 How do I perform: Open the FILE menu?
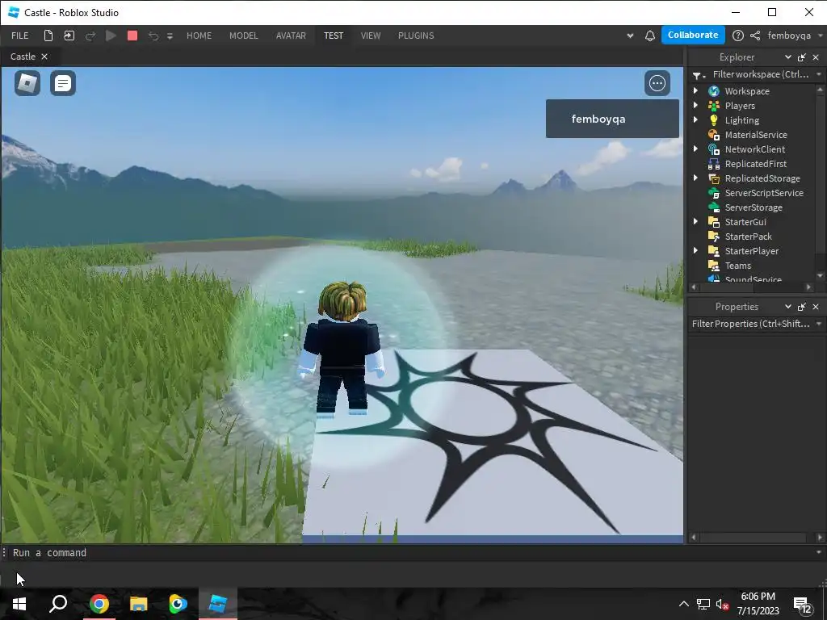click(20, 36)
